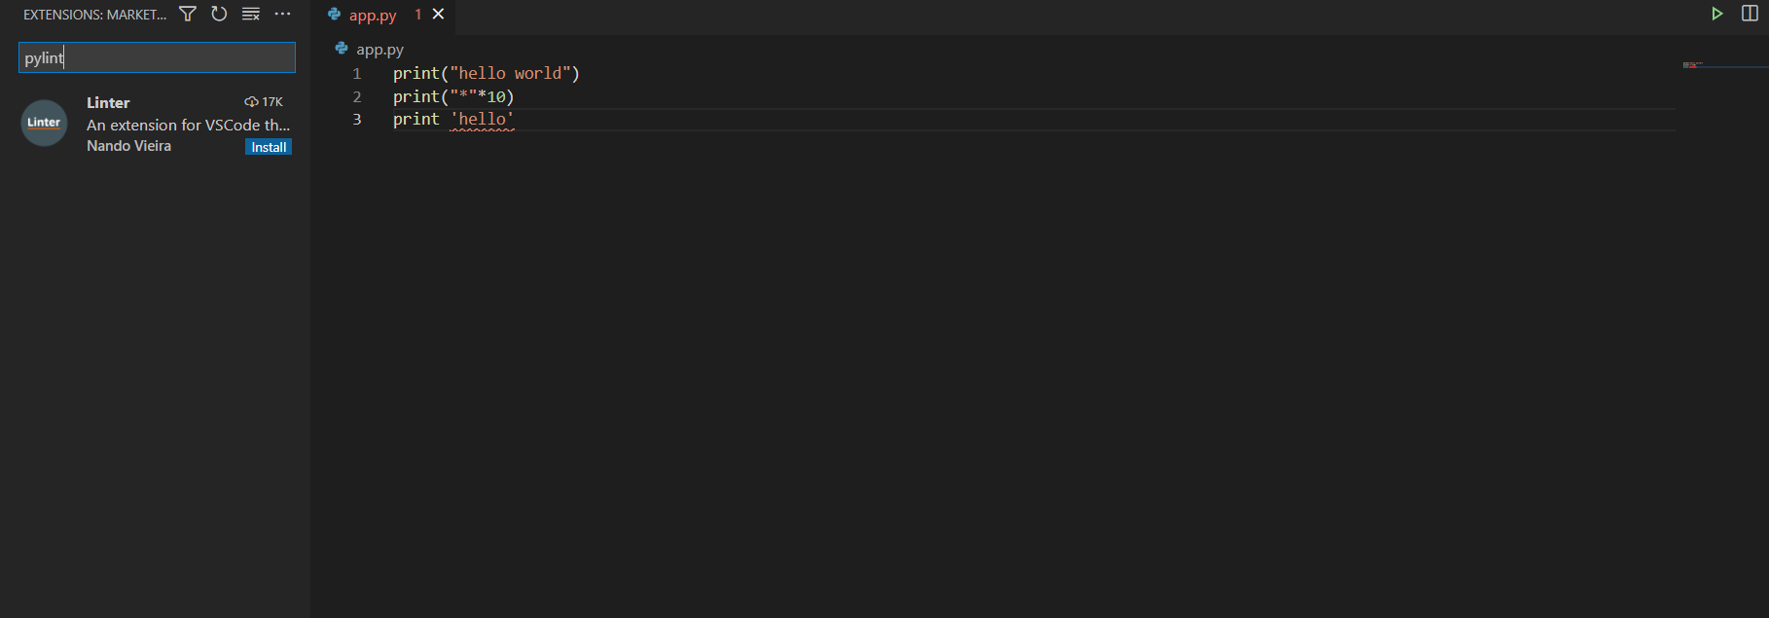Open Views and More Actions ellipsis
Screen dimensions: 1769x618
tap(282, 14)
